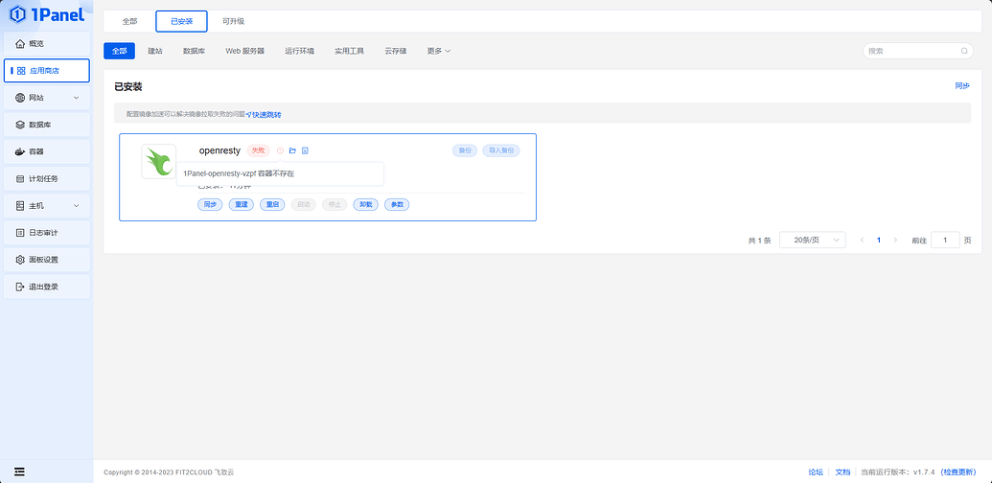Open the 论坛 forum link
This screenshot has width=992, height=483.
[x=816, y=472]
